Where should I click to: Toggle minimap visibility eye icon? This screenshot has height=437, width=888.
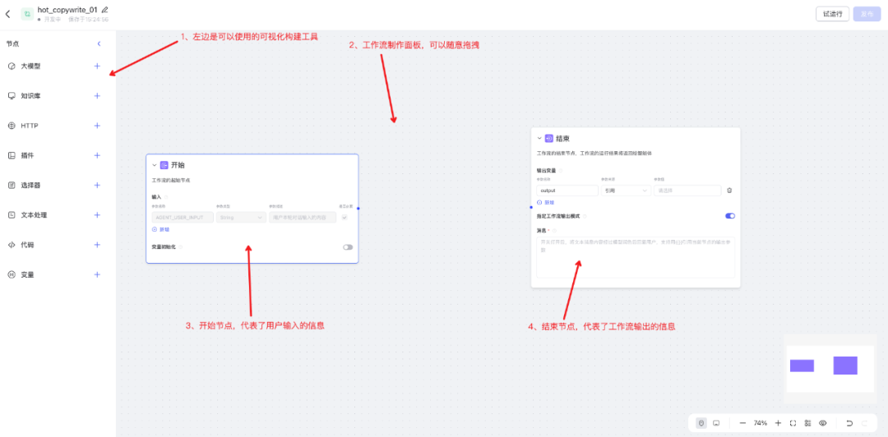(x=823, y=423)
